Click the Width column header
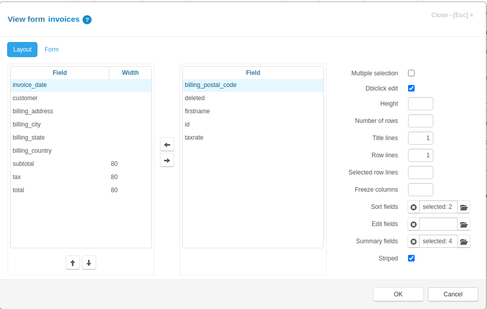Image resolution: width=487 pixels, height=309 pixels. click(x=131, y=73)
